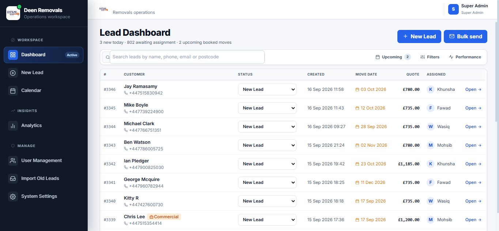Open User Management page
The height and width of the screenshot is (231, 499).
[x=44, y=161]
